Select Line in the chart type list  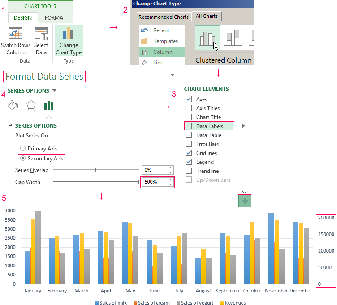tap(158, 63)
